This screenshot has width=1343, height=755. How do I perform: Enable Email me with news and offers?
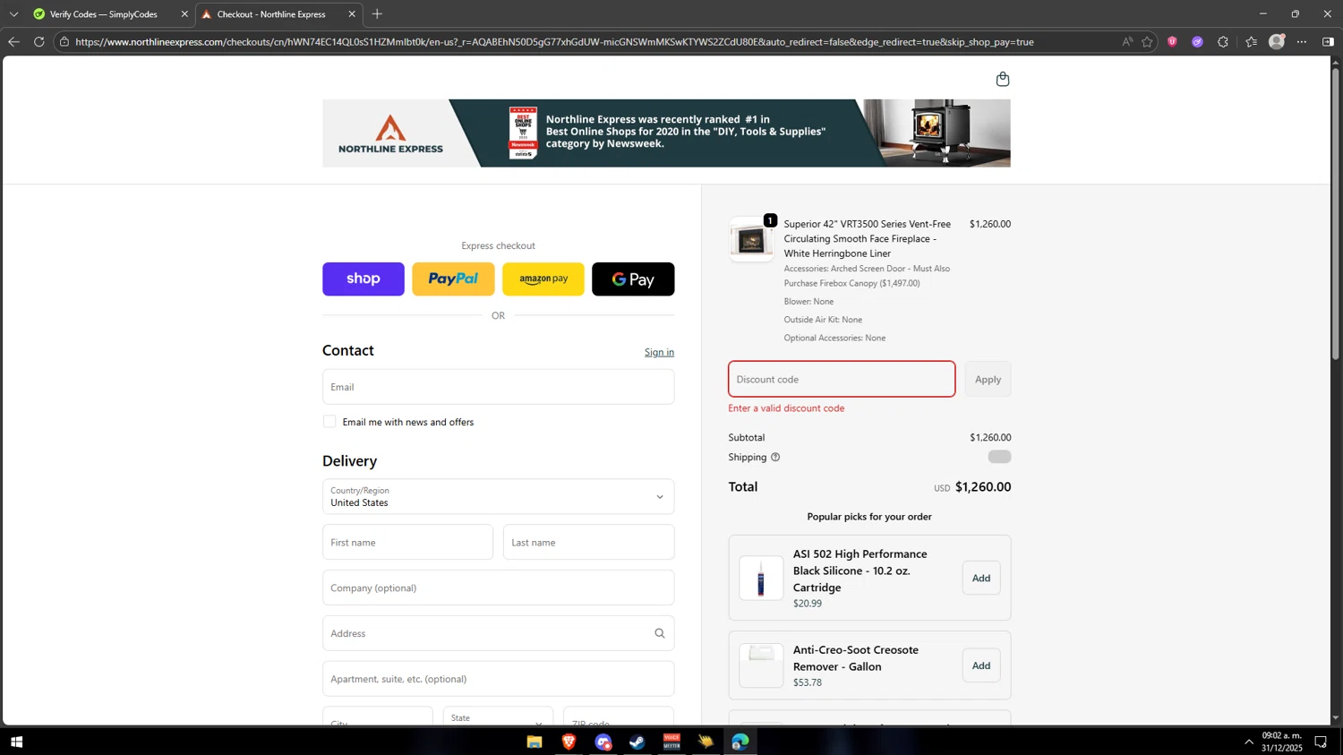click(329, 421)
